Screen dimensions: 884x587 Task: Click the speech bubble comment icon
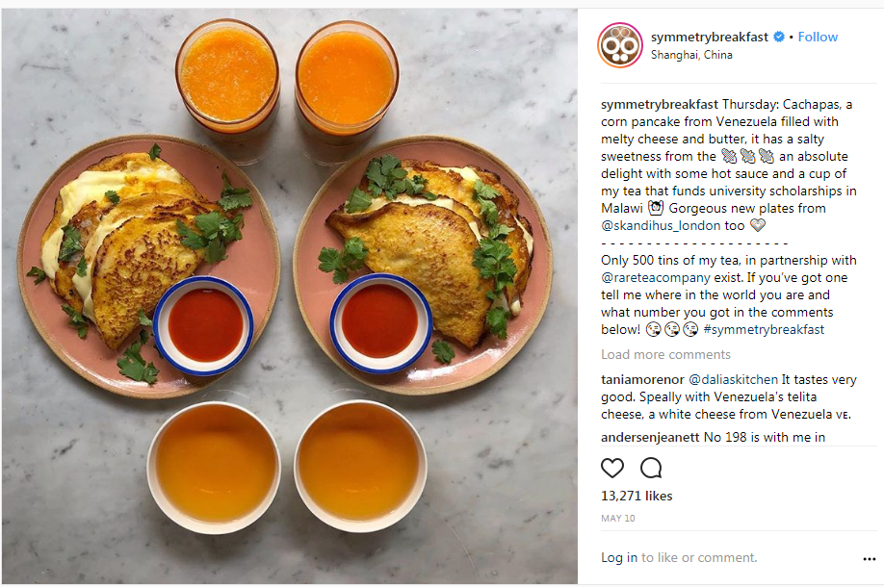pos(651,468)
